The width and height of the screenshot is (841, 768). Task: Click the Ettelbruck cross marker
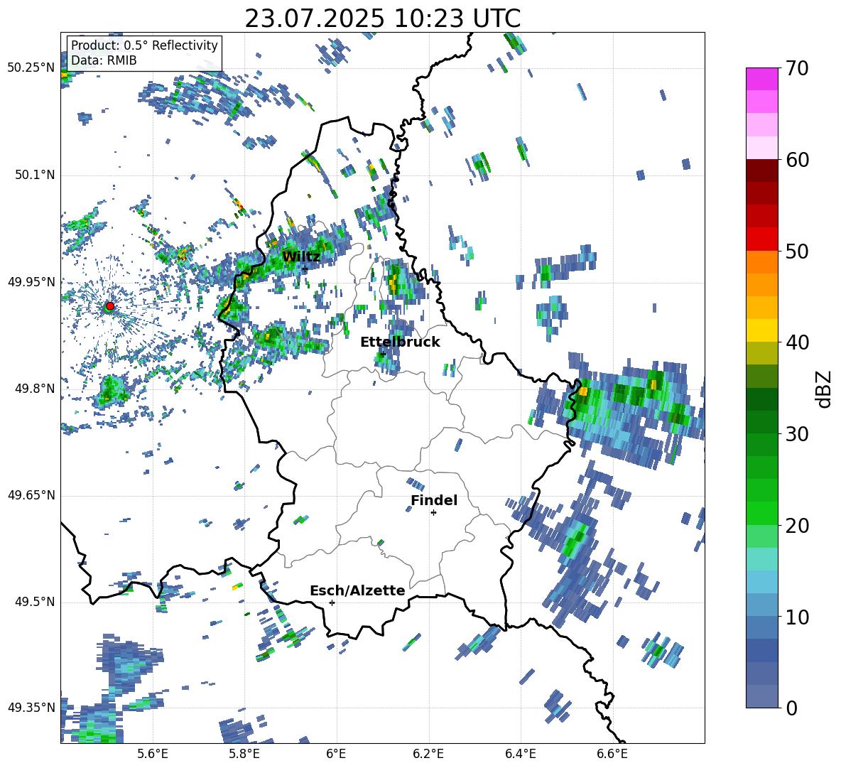[x=382, y=354]
